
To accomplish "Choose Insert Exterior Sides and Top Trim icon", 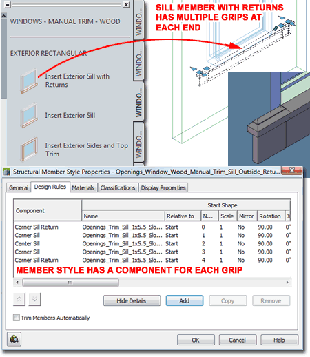I will [29, 150].
